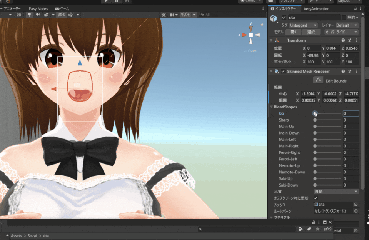Uncheck update when offscreen checkbox
369x240 pixels.
pos(316,198)
